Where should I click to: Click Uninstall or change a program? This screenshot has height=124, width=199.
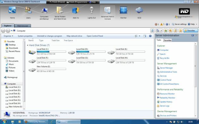(x=50, y=36)
